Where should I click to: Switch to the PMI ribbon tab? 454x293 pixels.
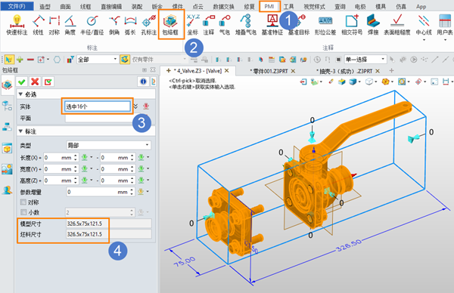(x=269, y=6)
